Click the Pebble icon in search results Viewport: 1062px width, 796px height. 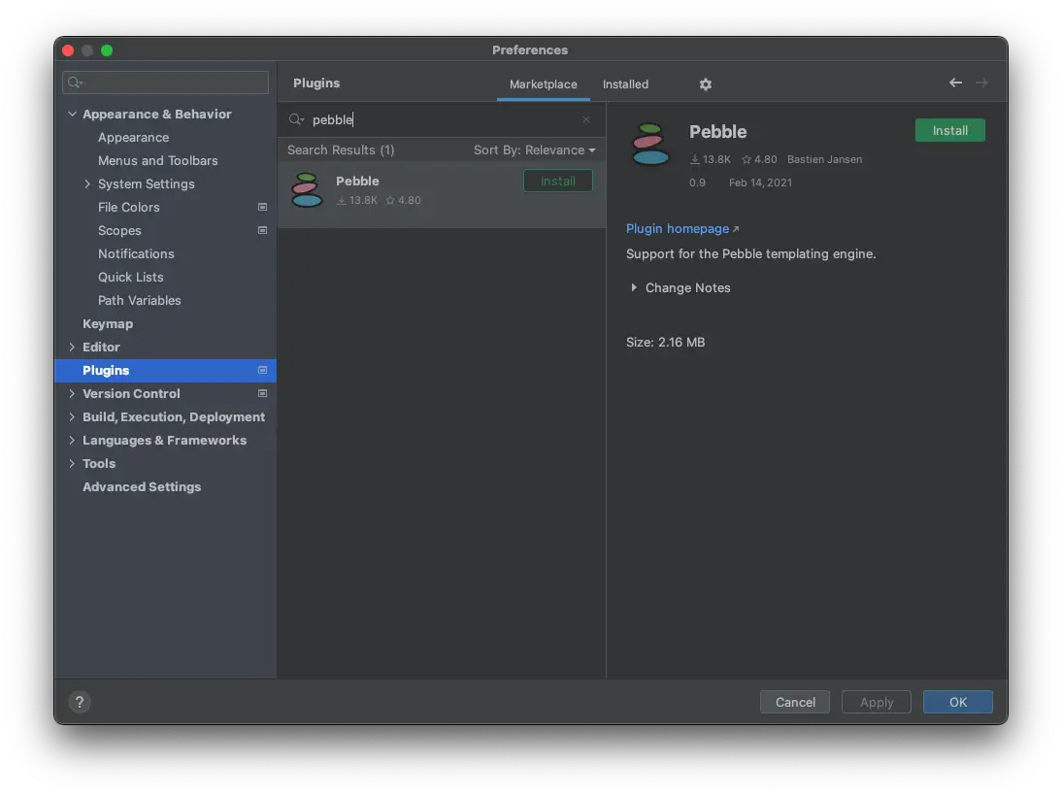(307, 189)
